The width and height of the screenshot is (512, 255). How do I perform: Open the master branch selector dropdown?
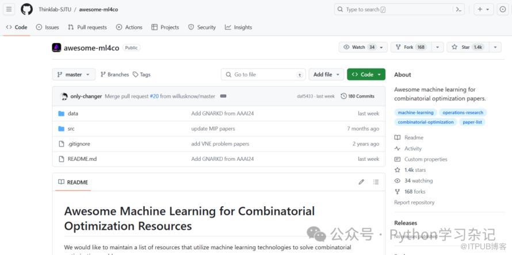(x=74, y=75)
